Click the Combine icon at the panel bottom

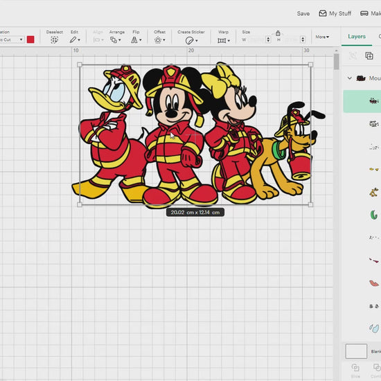[377, 367]
